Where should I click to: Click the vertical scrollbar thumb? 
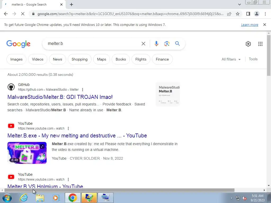269,55
